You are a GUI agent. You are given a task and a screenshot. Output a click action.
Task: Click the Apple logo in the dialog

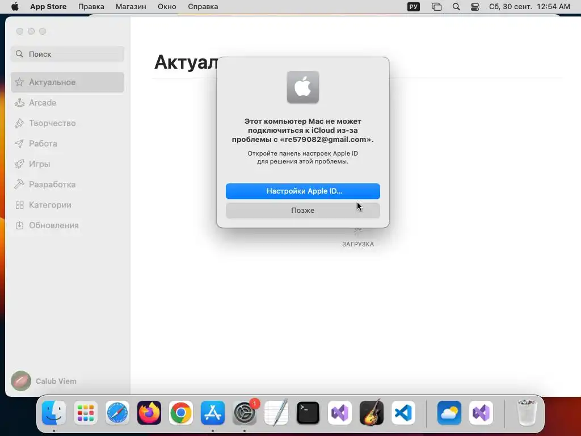(303, 87)
